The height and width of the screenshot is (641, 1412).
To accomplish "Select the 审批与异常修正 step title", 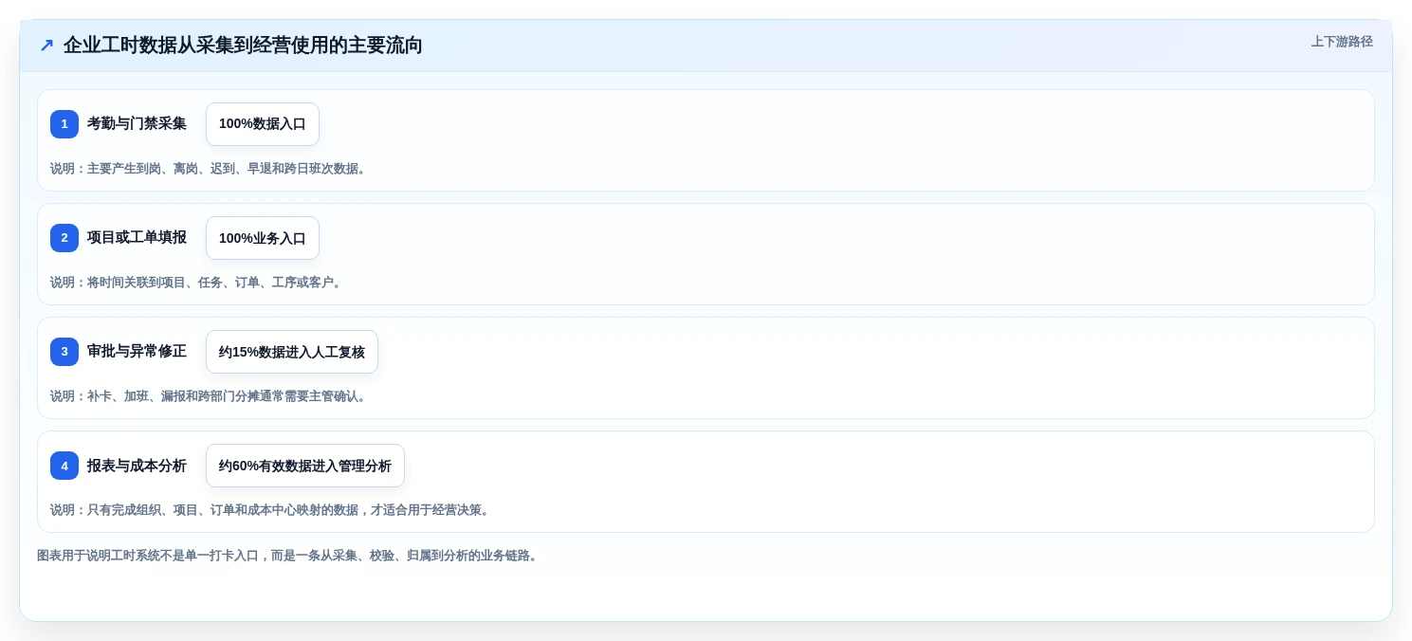I will click(137, 352).
